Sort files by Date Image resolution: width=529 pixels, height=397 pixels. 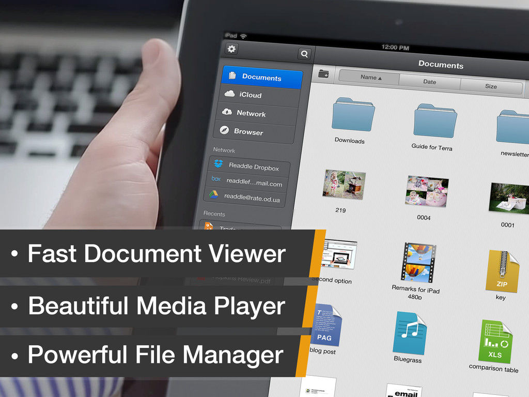pos(430,82)
